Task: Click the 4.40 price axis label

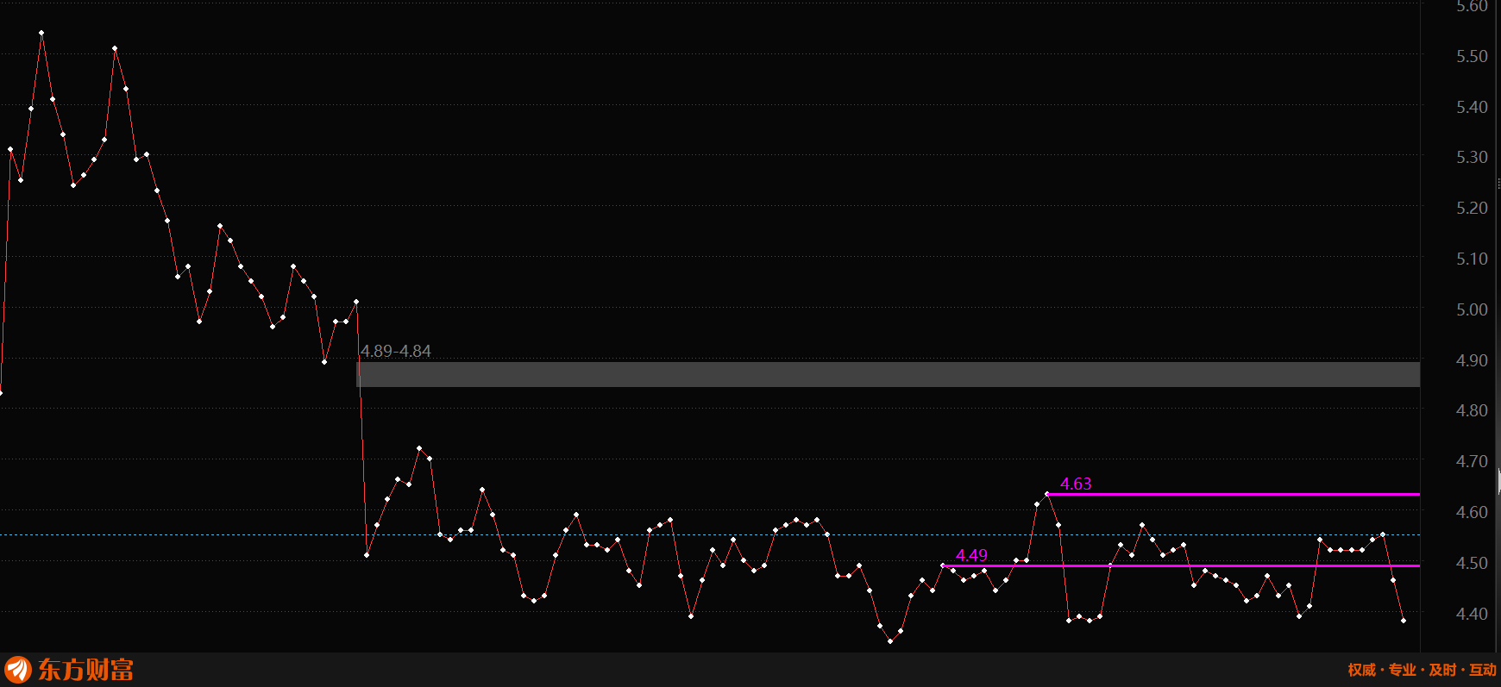Action: tap(1472, 614)
